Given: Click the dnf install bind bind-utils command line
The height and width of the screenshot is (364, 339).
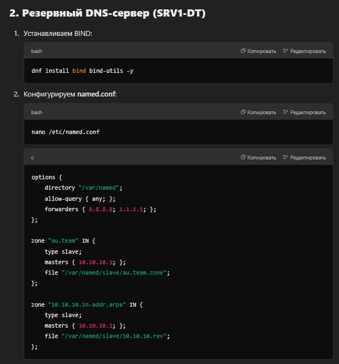Looking at the screenshot, I should coord(82,71).
